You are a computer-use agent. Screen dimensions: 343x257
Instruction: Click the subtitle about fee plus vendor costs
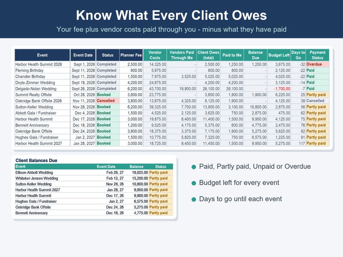(x=171, y=29)
